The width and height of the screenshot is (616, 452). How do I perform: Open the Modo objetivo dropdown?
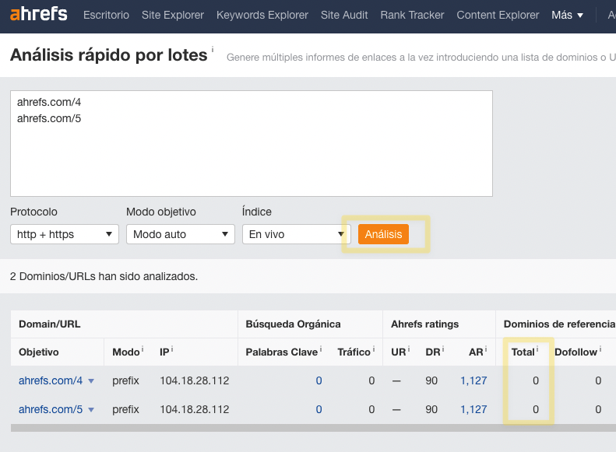[181, 234]
